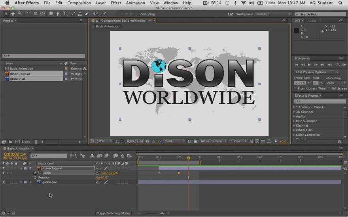The width and height of the screenshot is (348, 217).
Task: Collapse the dison logo.ai layer properties
Action: [x=21, y=168]
